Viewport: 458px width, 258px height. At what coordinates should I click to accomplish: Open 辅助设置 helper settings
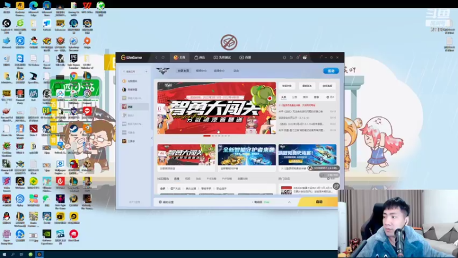coord(166,202)
